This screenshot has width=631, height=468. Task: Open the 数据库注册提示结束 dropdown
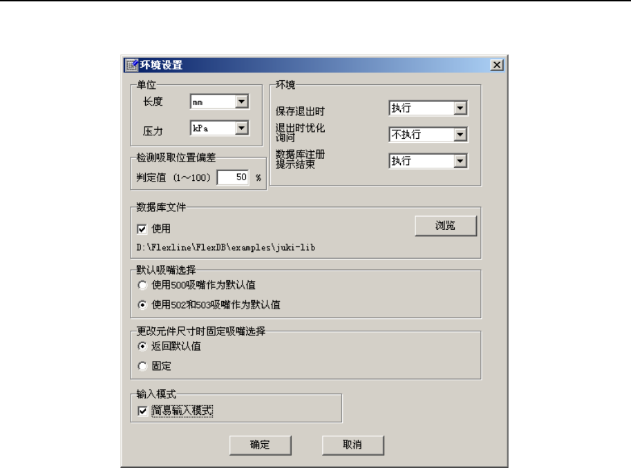[460, 161]
